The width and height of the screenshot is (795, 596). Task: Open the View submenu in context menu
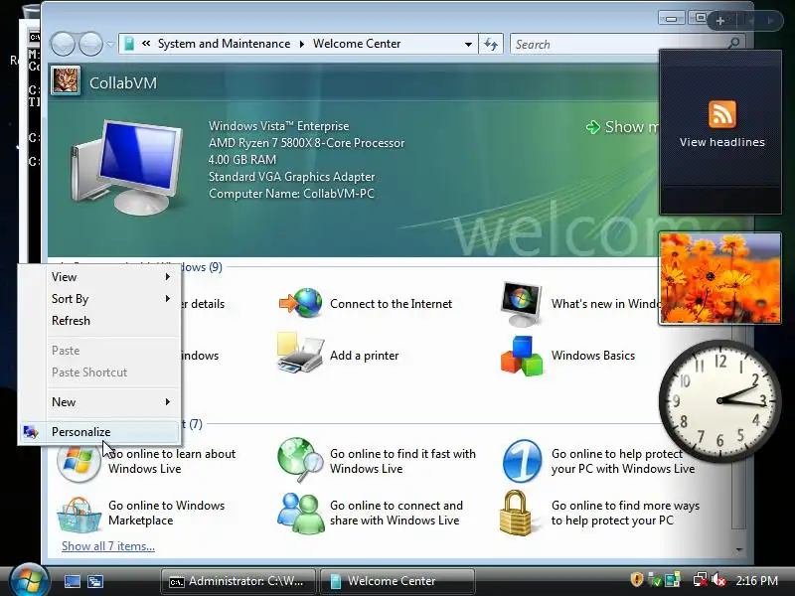[x=99, y=277]
